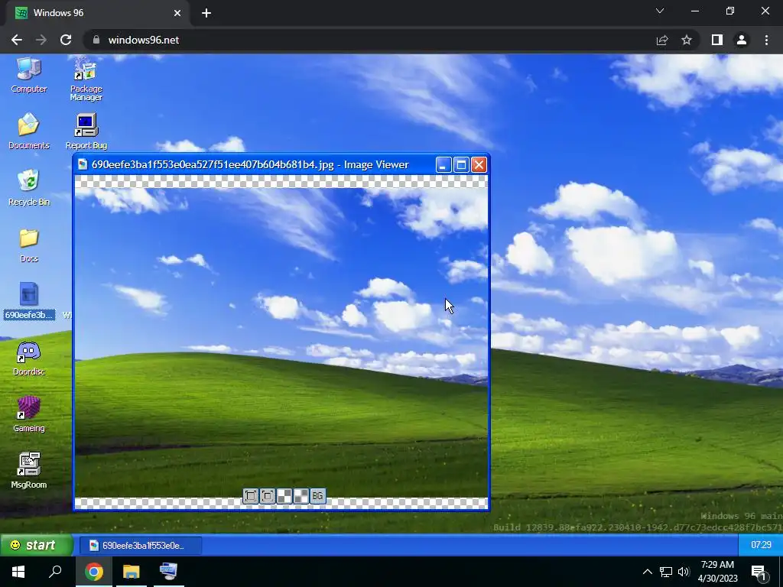Open the Docs folder on desktop
The image size is (783, 587).
(29, 245)
